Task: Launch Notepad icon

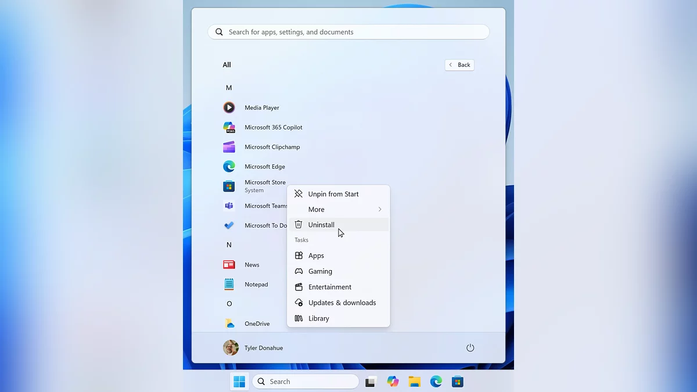Action: click(229, 284)
